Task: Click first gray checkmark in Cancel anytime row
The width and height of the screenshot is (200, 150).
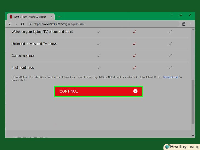Action: [x=99, y=55]
